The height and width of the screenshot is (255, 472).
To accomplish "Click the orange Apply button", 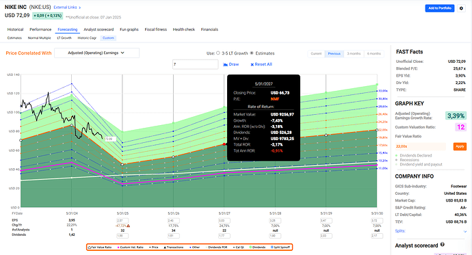I will (x=460, y=146).
